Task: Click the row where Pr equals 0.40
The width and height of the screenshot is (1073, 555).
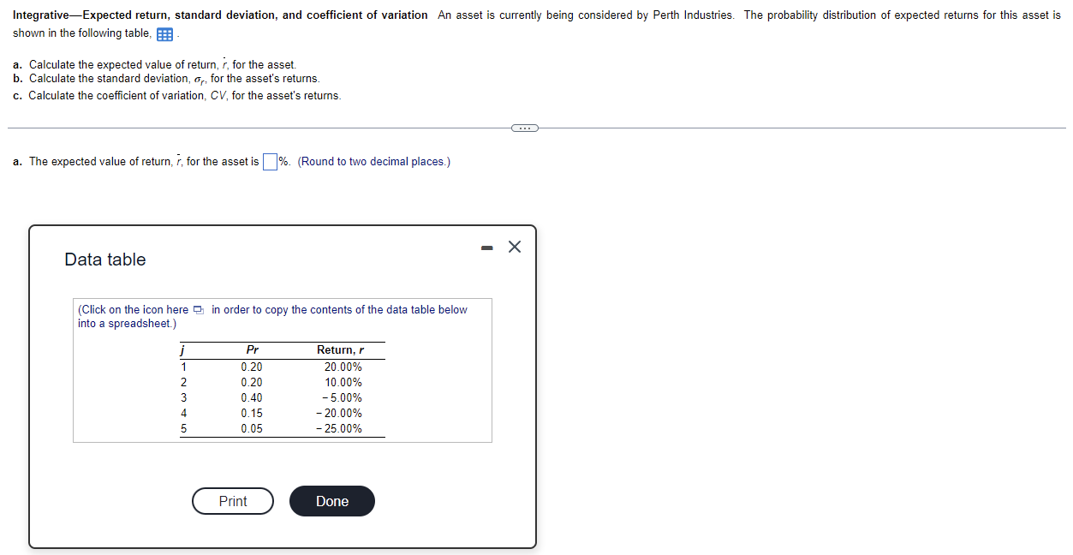Action: click(x=253, y=397)
